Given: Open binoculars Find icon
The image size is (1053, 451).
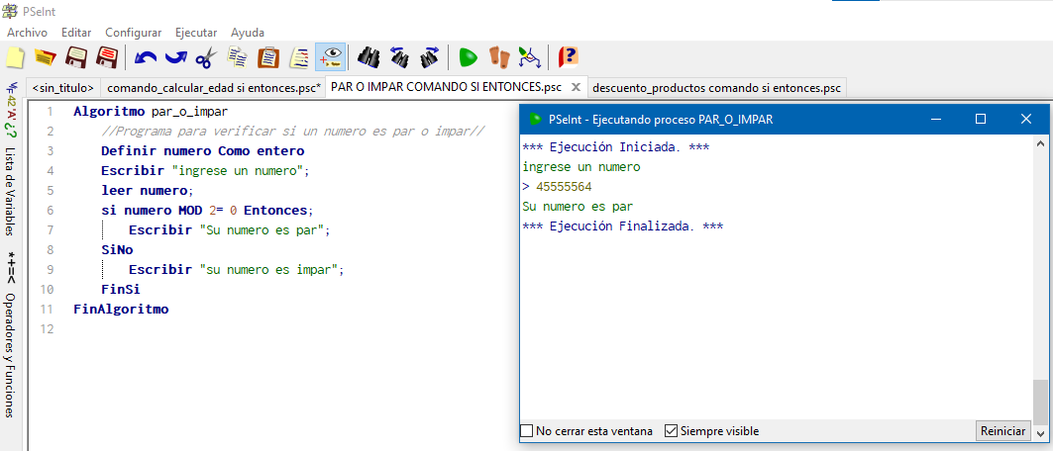Looking at the screenshot, I should pos(369,57).
